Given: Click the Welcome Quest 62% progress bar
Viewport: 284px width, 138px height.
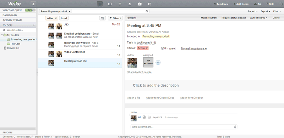Looking at the screenshot, I should click(x=30, y=10).
